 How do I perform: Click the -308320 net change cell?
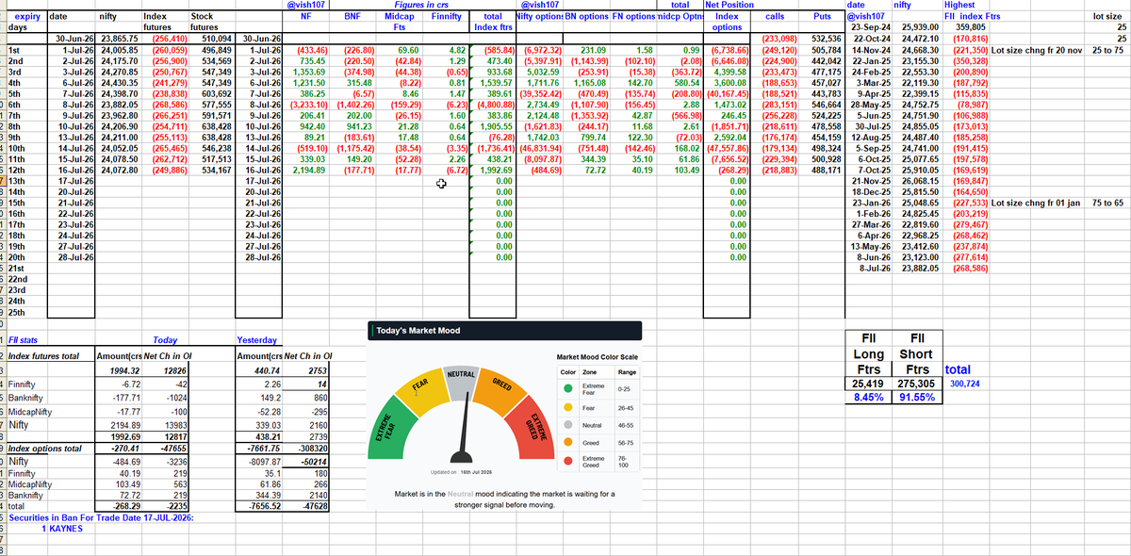311,448
